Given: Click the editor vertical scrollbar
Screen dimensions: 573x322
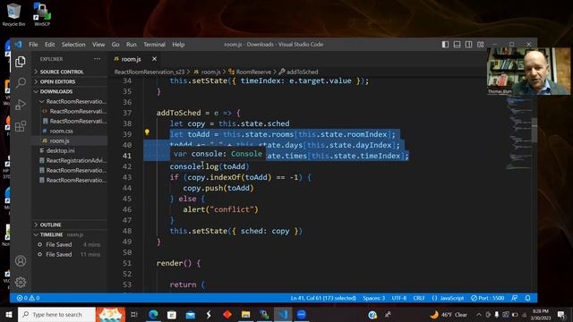Looking at the screenshot, I should [535, 130].
